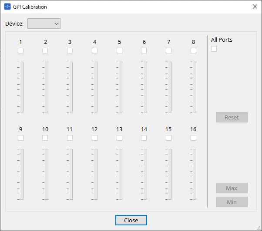Click the Close button
Screen dimensions: 262x231
pos(131,220)
